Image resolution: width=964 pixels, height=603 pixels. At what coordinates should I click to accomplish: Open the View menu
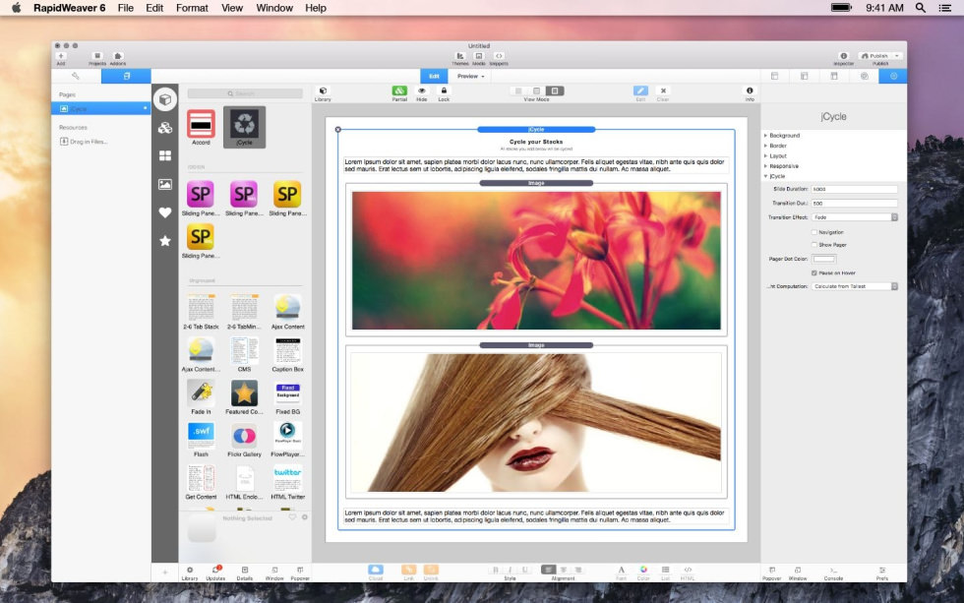point(232,8)
